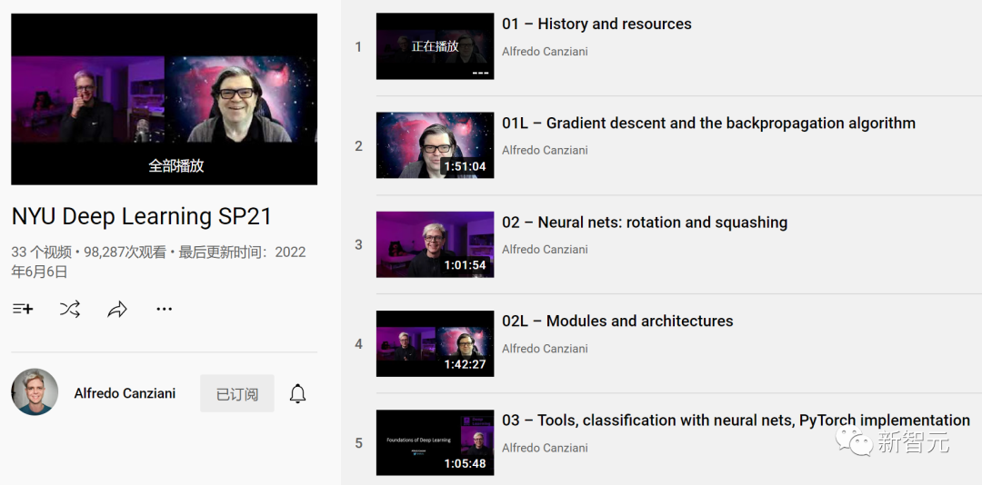This screenshot has height=485, width=982.
Task: Click Alfredo Canziani under Gradient descent video
Action: tap(545, 150)
